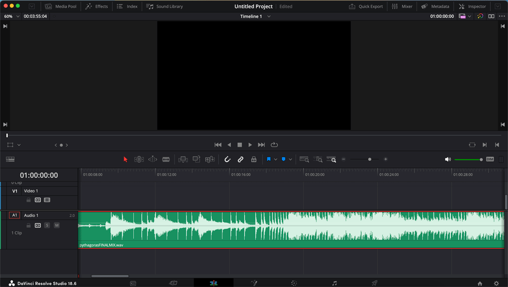Solo the Audio 1 track
This screenshot has height=287, width=508.
point(47,225)
